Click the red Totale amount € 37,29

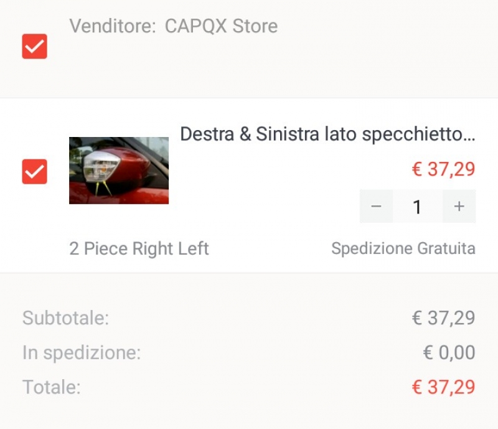443,387
